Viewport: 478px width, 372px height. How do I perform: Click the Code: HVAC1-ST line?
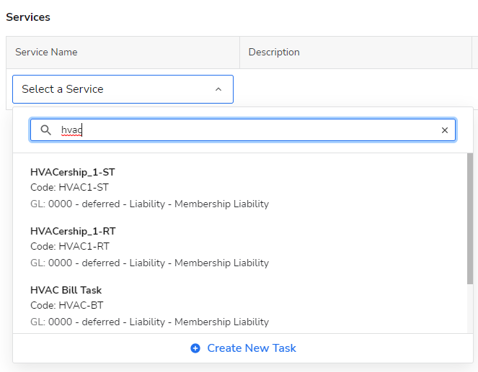pos(70,187)
